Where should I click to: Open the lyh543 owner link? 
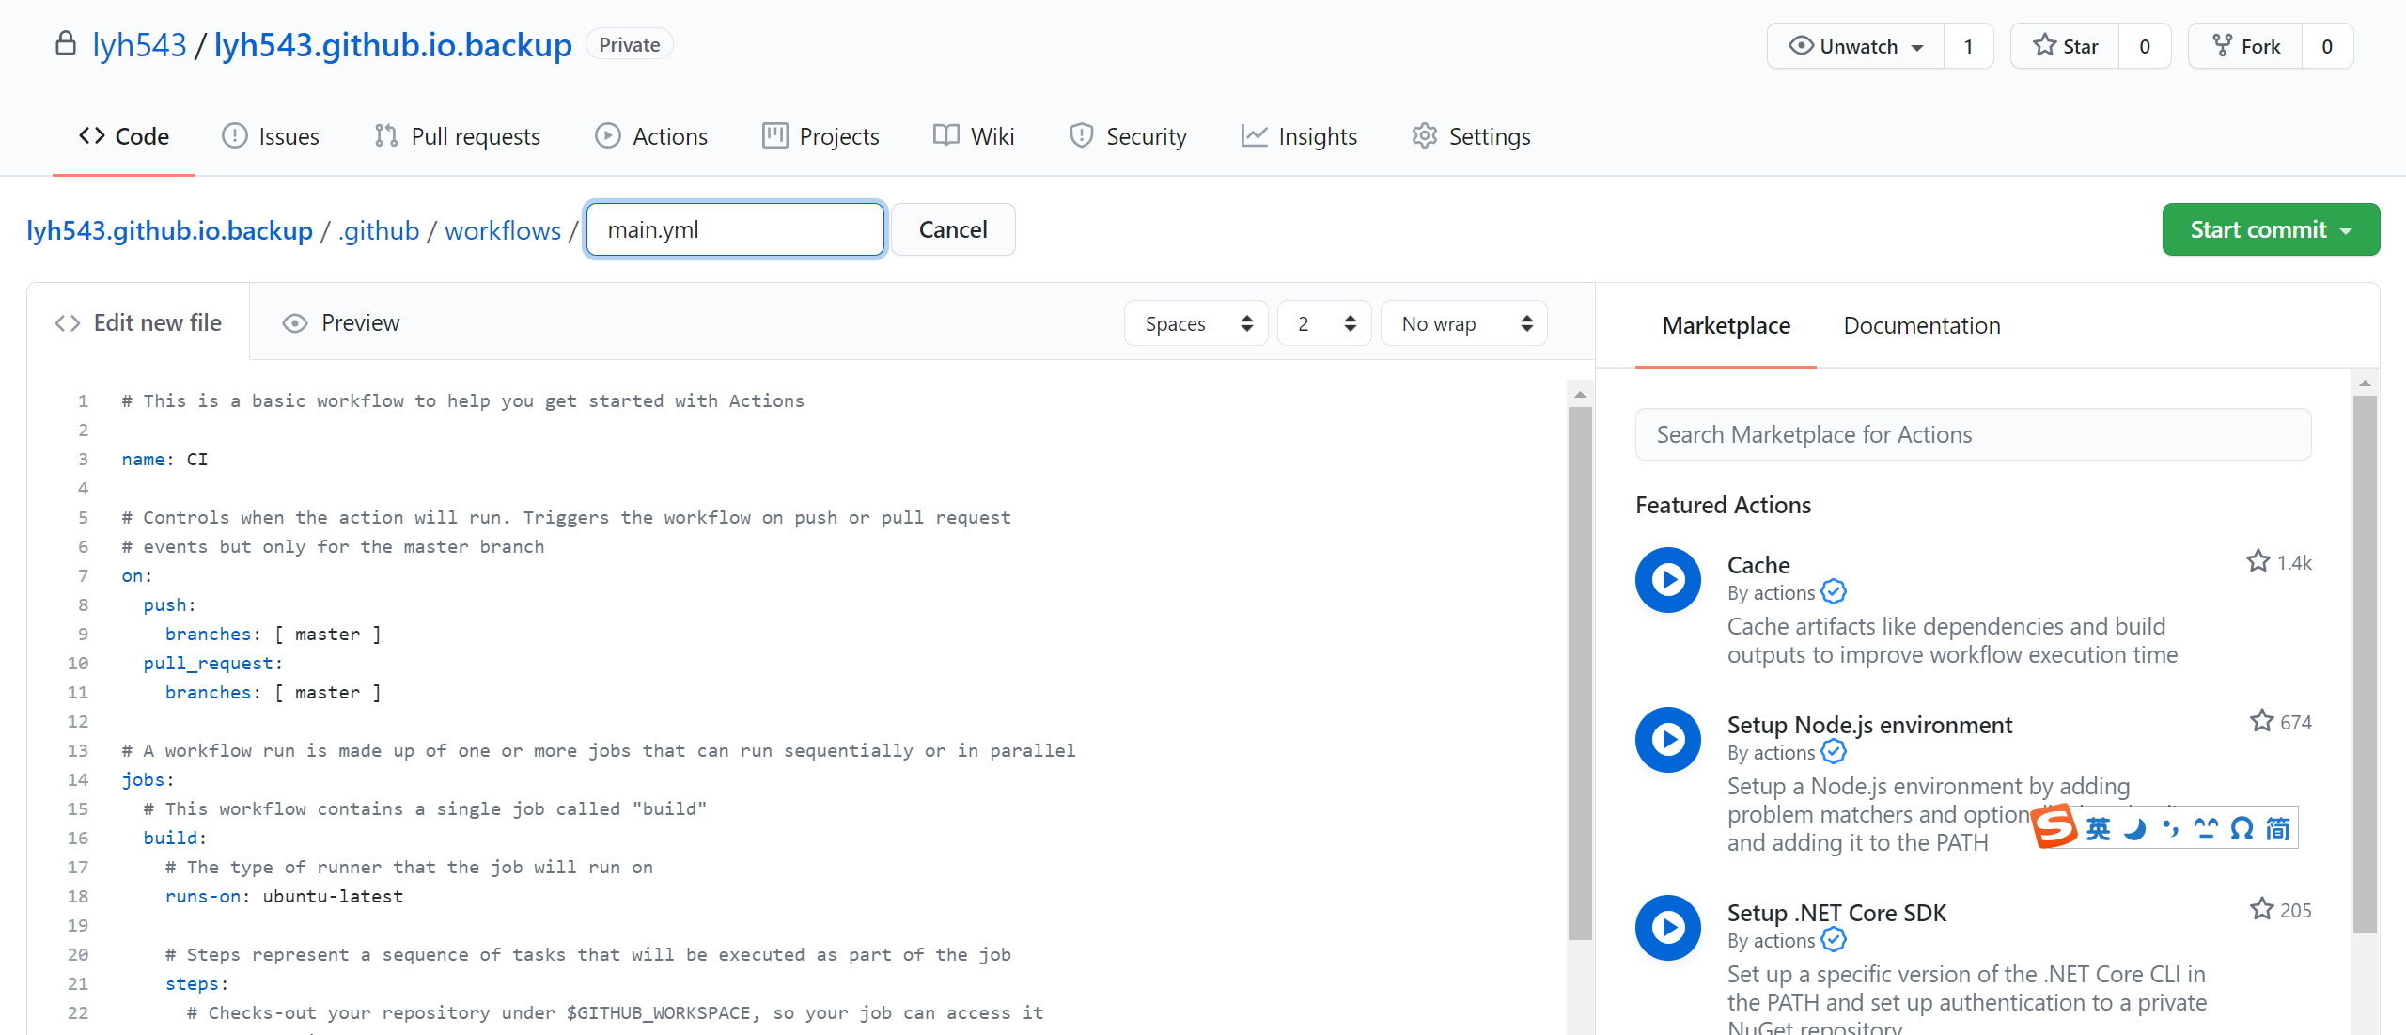click(139, 44)
